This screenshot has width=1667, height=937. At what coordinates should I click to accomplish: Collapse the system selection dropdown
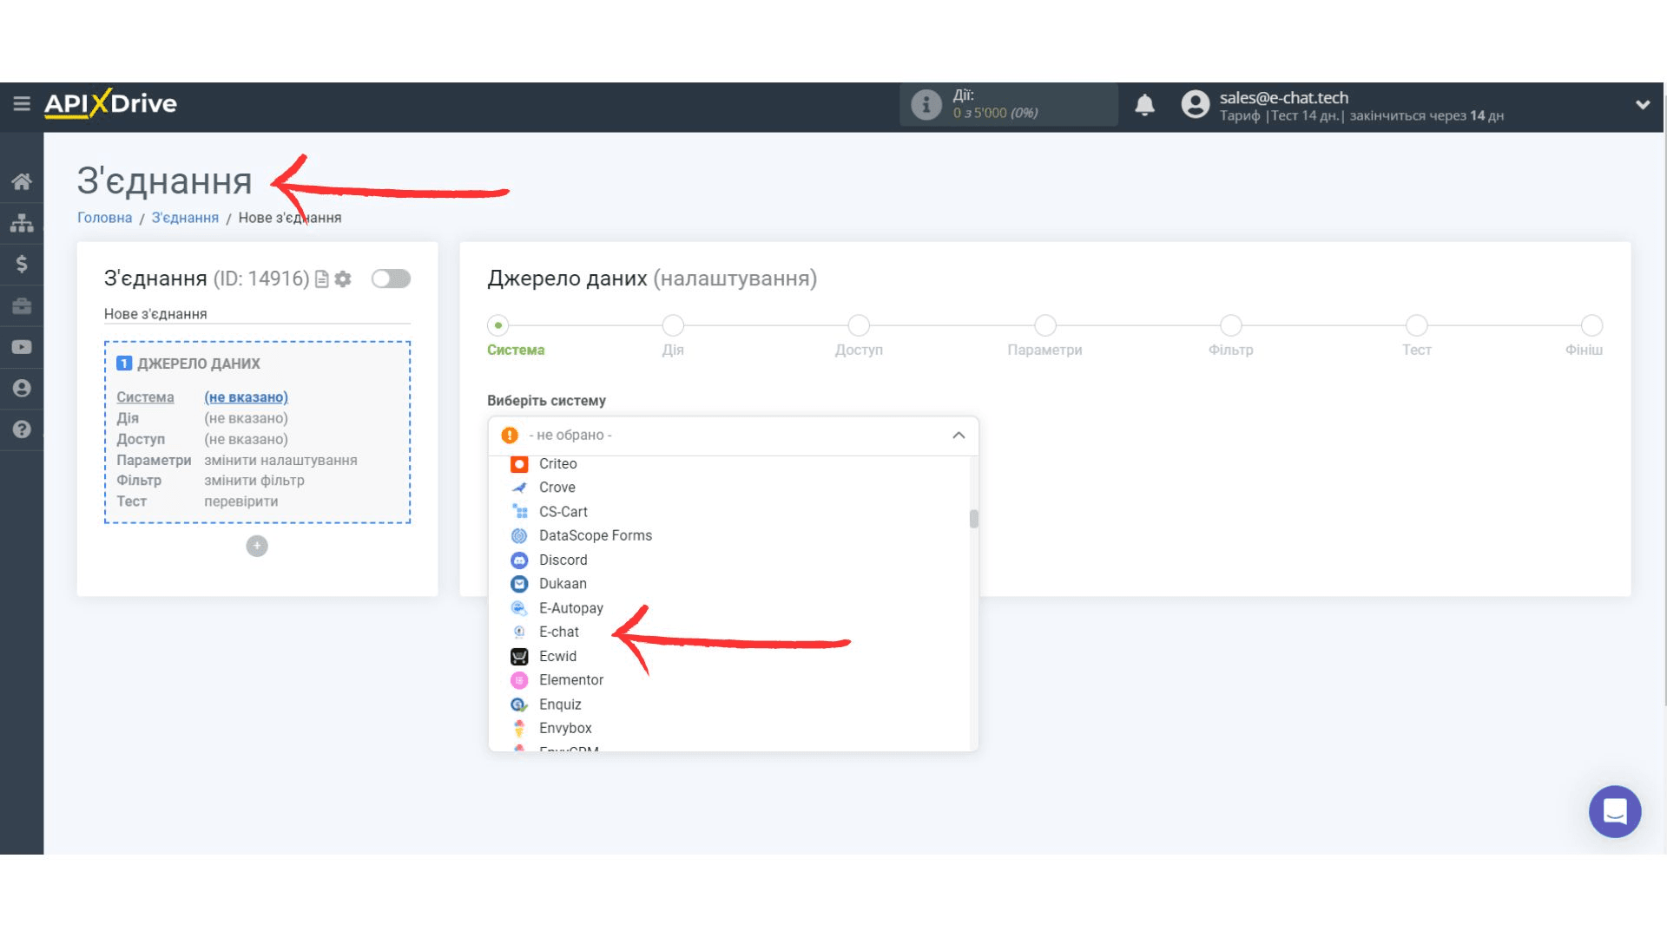coord(959,436)
